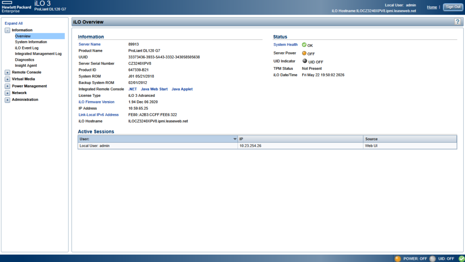Click the footer green health checkmark icon
Viewport: 465px width, 262px height.
(x=461, y=259)
